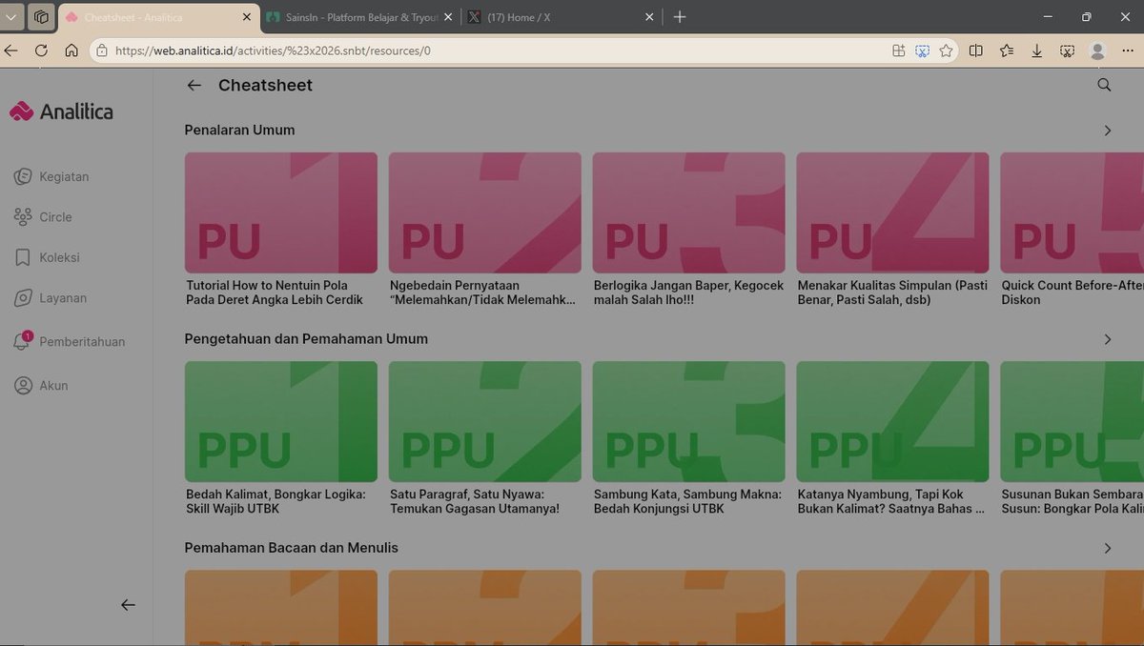Screen dimensions: 1144x646
Task: Open the workspaces tab icon
Action: point(41,17)
